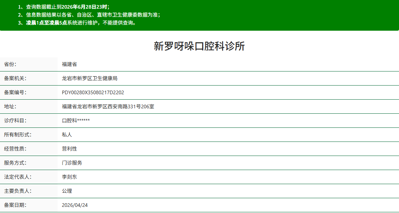
Task: Click the 地址 label
Action: tap(10, 107)
